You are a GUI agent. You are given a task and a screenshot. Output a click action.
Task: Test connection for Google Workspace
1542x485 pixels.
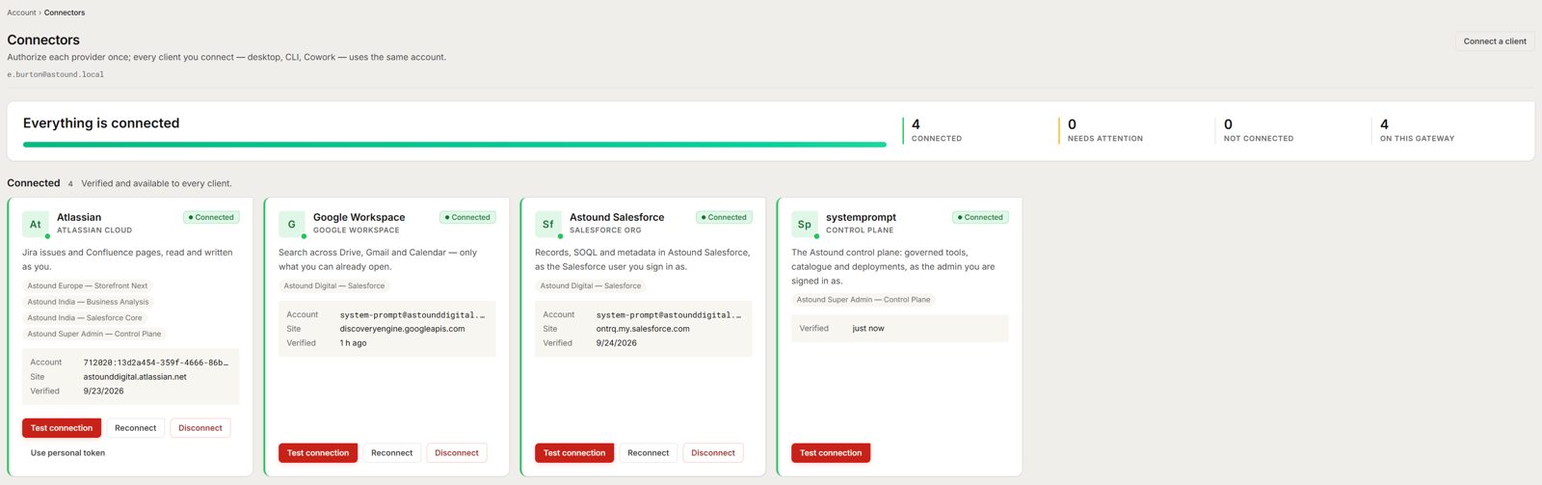pos(318,453)
